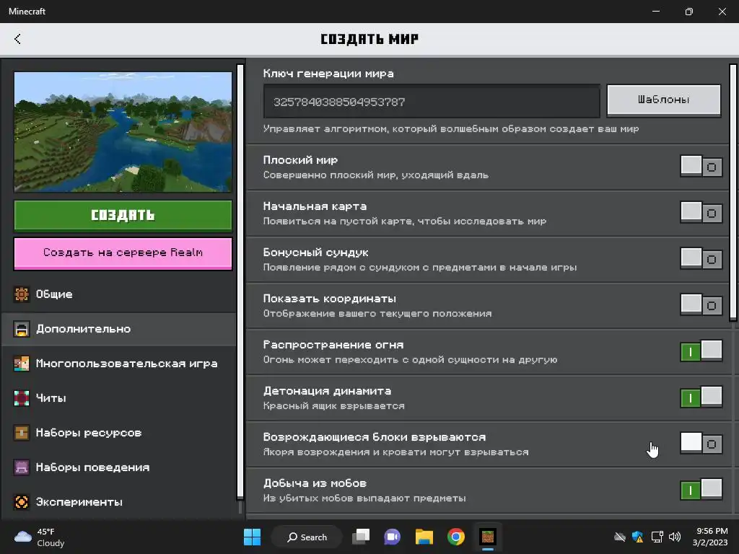This screenshot has height=554, width=739.
Task: Enable the Начальная карта toggle
Action: 701,213
